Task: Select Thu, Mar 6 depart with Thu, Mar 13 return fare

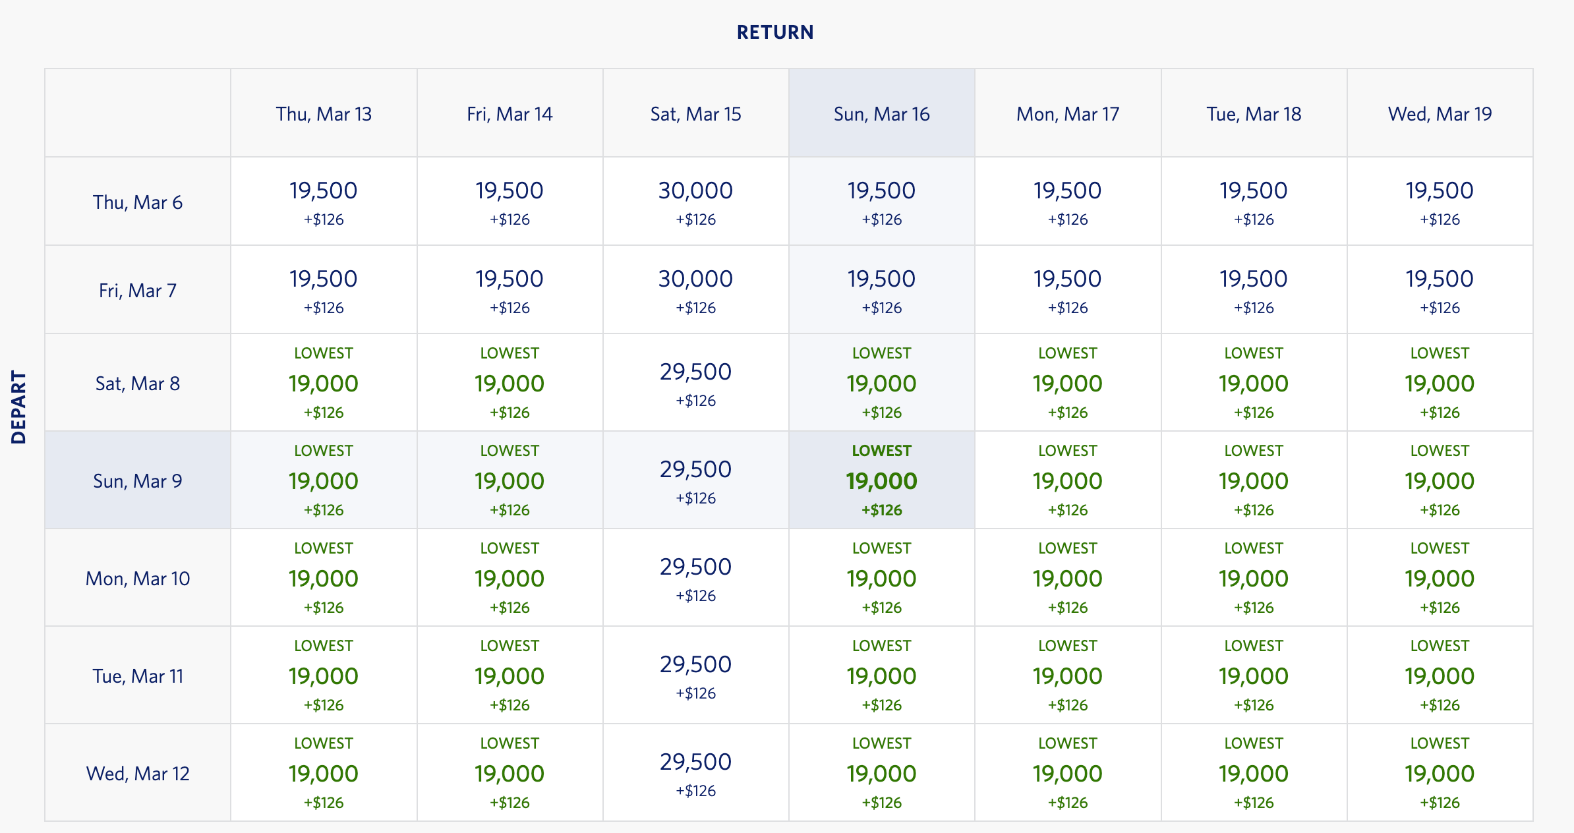Action: click(324, 202)
